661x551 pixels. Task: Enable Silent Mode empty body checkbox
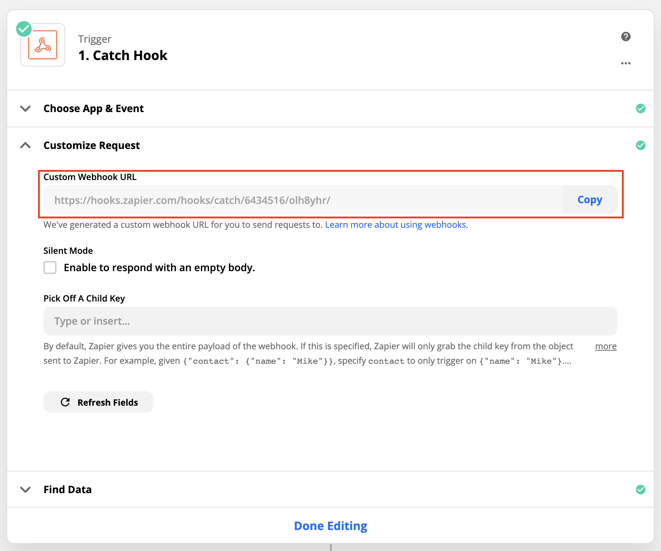point(50,268)
